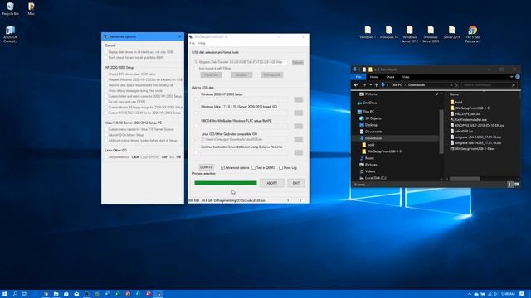Click the Windows Start button

click(5, 294)
